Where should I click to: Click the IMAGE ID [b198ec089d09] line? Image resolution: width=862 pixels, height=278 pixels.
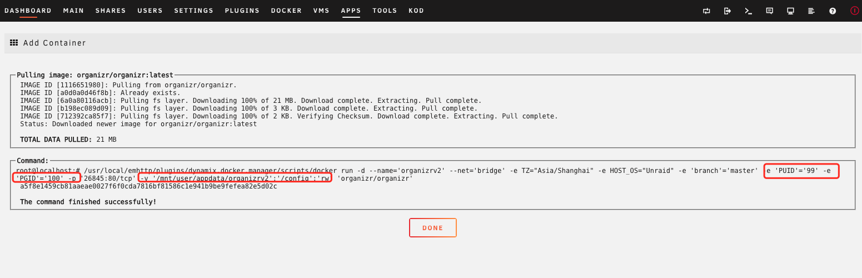click(248, 108)
